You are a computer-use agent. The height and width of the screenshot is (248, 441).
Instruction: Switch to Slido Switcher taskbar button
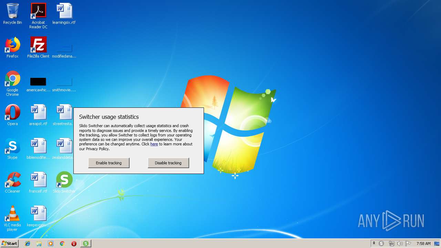click(85, 244)
